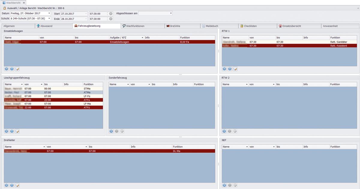Open the Abgeschlossen am dropdown

171,13
